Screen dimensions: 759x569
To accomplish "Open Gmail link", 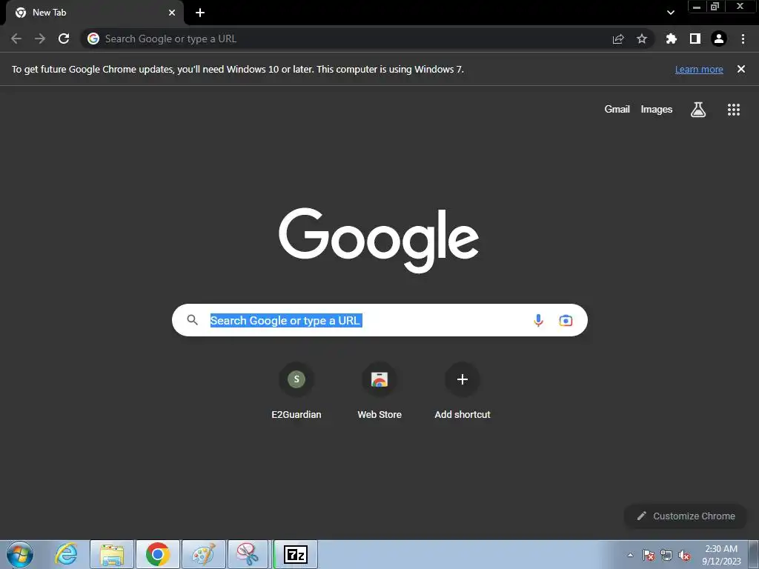I will point(617,110).
